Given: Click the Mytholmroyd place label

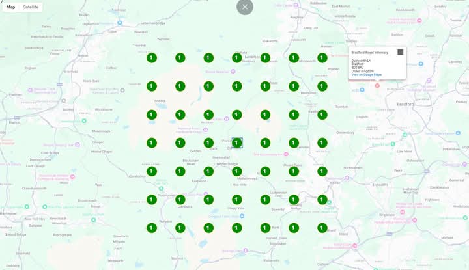Looking at the screenshot, I should (x=247, y=178).
